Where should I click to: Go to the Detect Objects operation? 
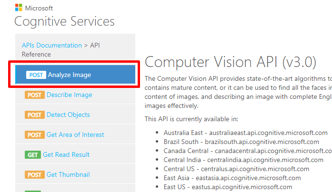tap(68, 115)
